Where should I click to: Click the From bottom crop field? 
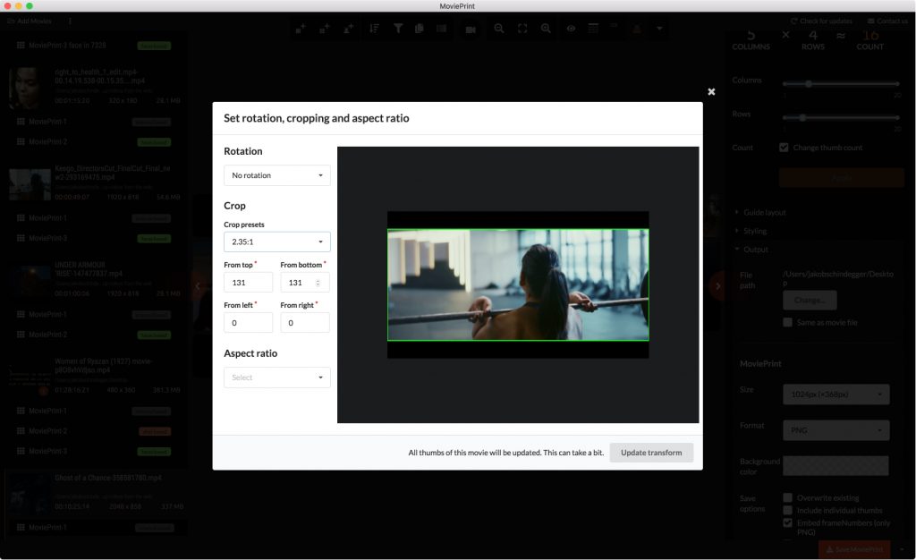coord(304,283)
